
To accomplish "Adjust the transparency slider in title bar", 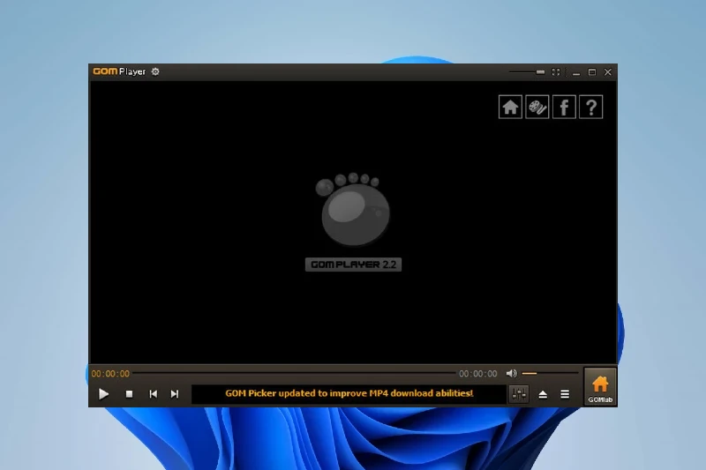I will pos(527,72).
